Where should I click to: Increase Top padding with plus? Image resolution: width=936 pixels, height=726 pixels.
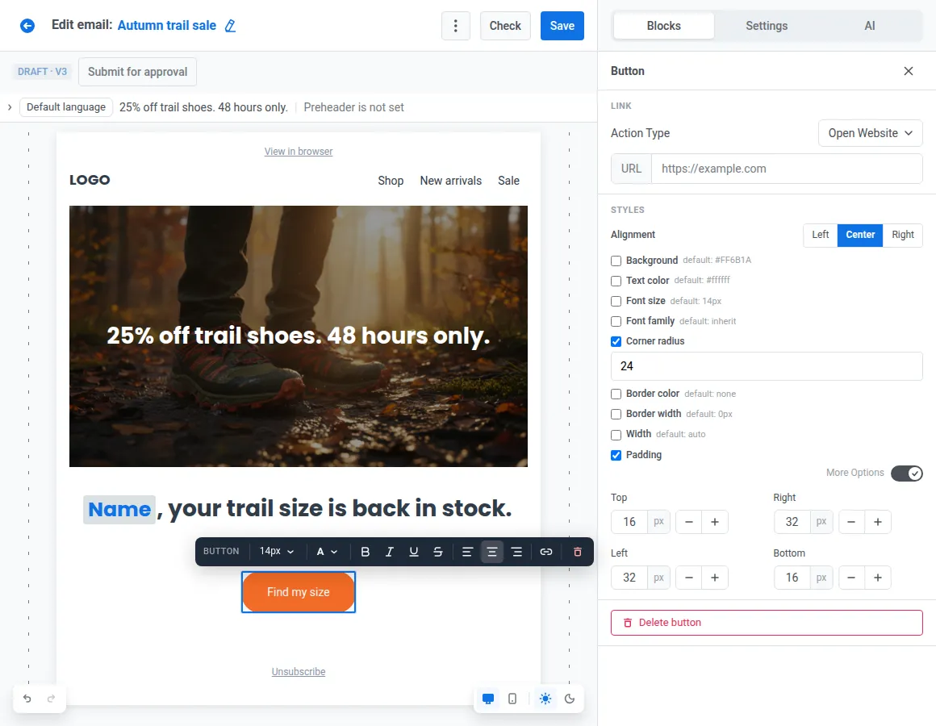pos(715,522)
